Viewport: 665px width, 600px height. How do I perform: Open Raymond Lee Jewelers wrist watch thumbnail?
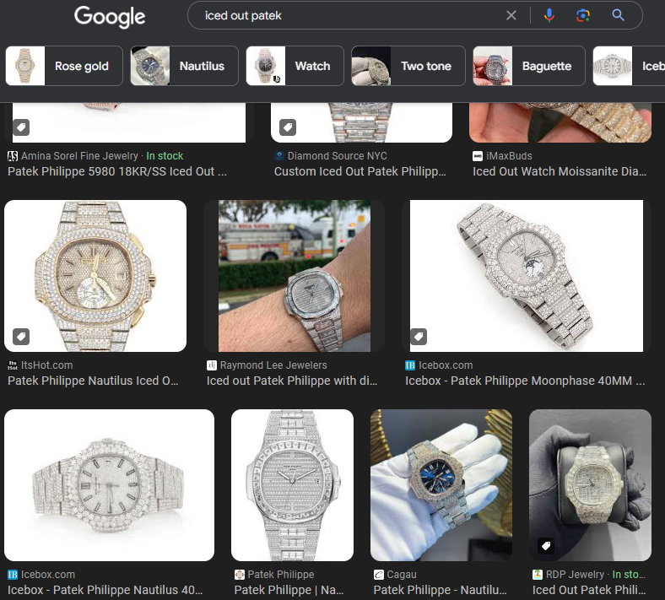point(295,276)
